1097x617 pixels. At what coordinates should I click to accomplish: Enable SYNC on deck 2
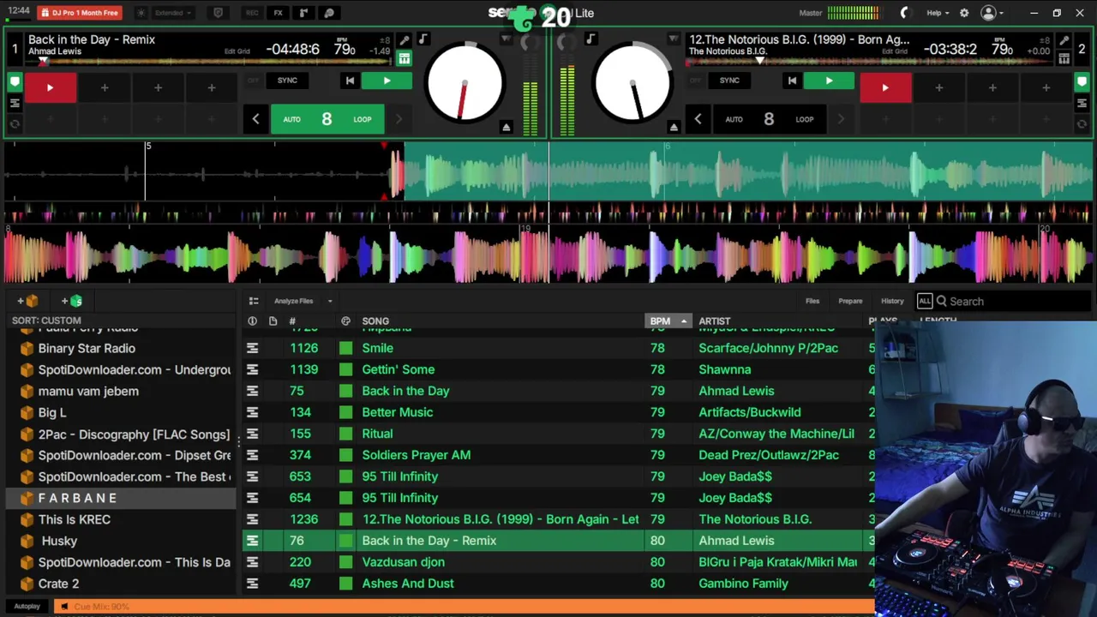tap(729, 81)
